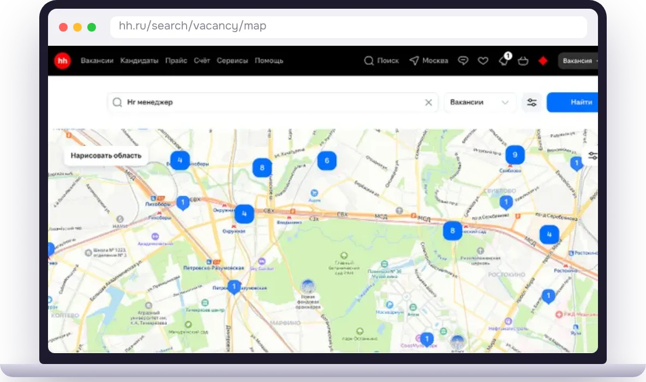
Task: Clear the search query with X
Action: click(428, 102)
